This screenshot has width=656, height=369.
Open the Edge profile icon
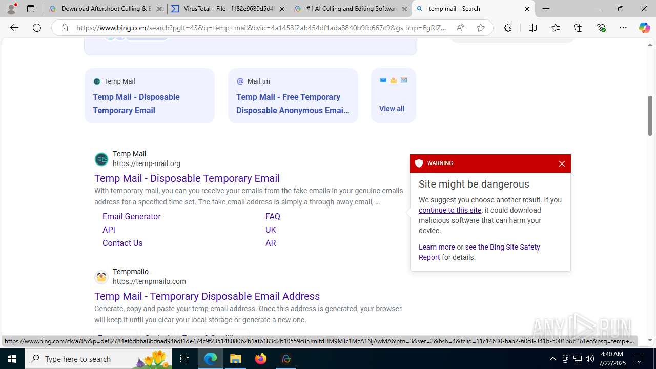[x=11, y=9]
